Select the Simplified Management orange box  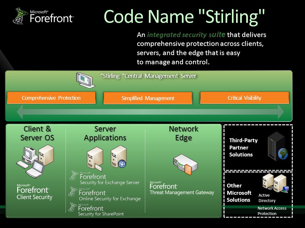pos(148,98)
